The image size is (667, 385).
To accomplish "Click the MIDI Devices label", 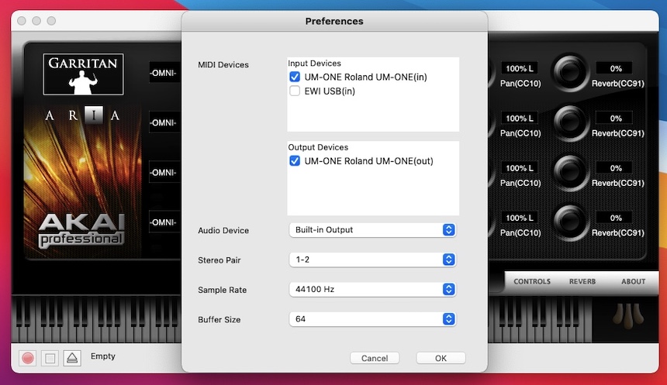I will point(223,64).
